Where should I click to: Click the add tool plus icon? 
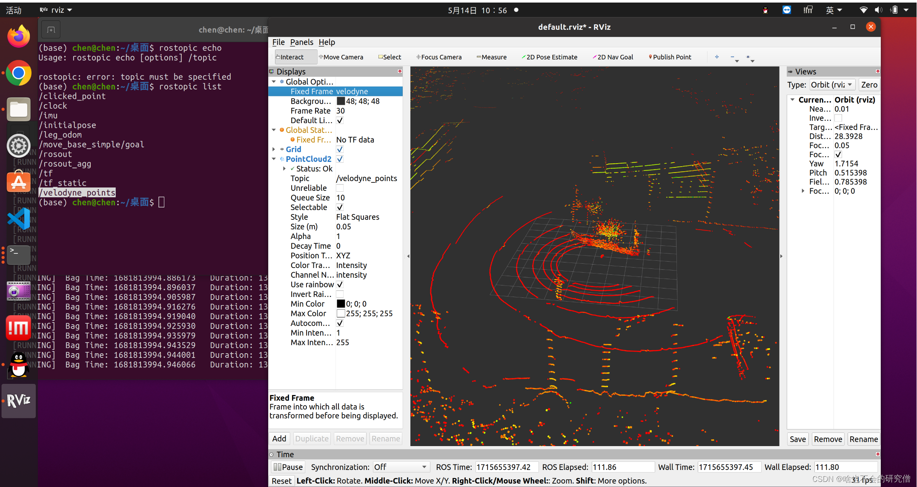(717, 57)
